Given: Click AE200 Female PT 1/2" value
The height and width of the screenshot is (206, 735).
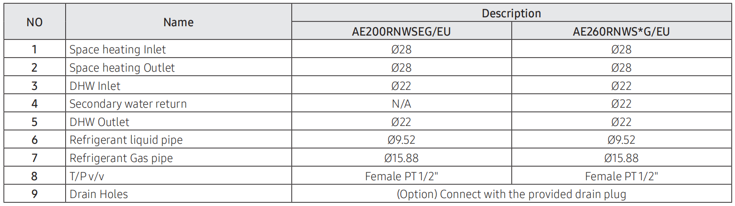Looking at the screenshot, I should tap(402, 176).
